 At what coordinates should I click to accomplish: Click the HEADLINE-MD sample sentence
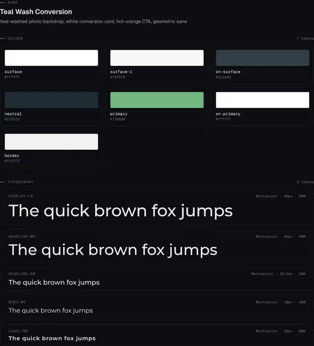tap(113, 250)
